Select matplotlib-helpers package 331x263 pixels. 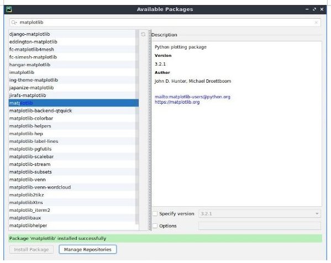pos(73,126)
